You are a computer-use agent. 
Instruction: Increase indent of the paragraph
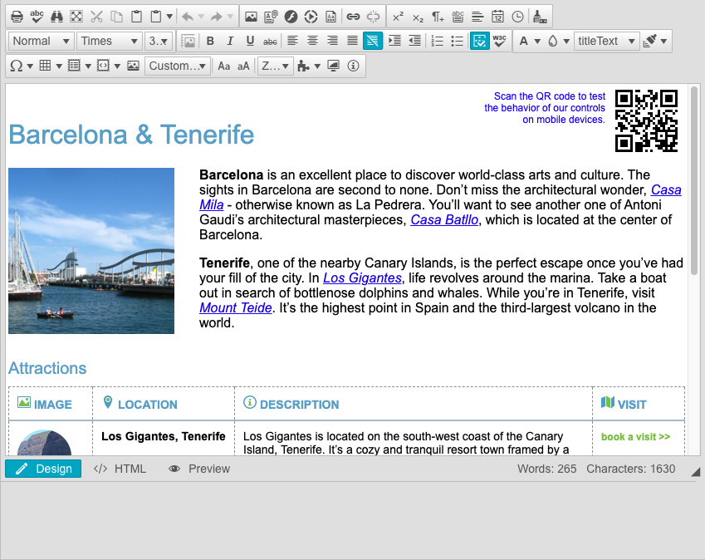click(x=394, y=41)
